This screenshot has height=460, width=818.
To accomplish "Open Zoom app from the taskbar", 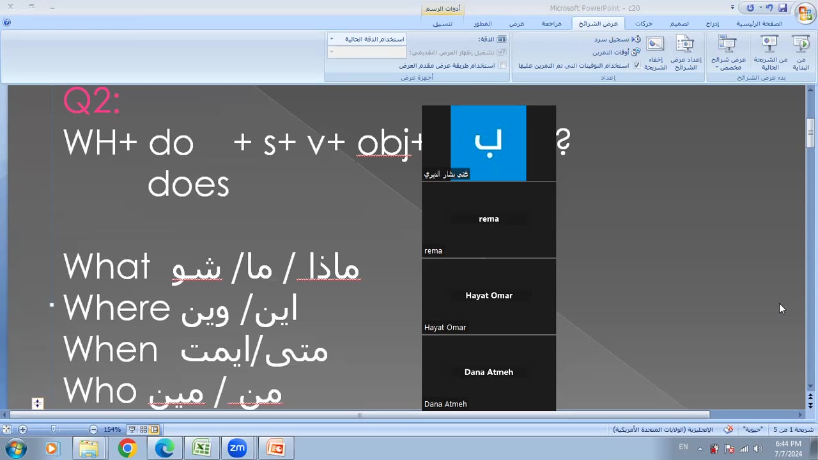I will (238, 448).
